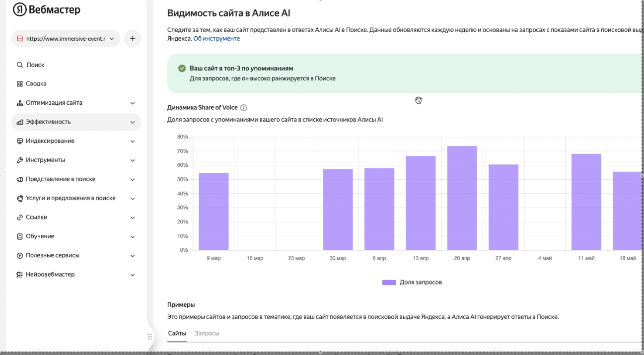Click heading Видимость сайта в Алисе AI

click(x=229, y=13)
